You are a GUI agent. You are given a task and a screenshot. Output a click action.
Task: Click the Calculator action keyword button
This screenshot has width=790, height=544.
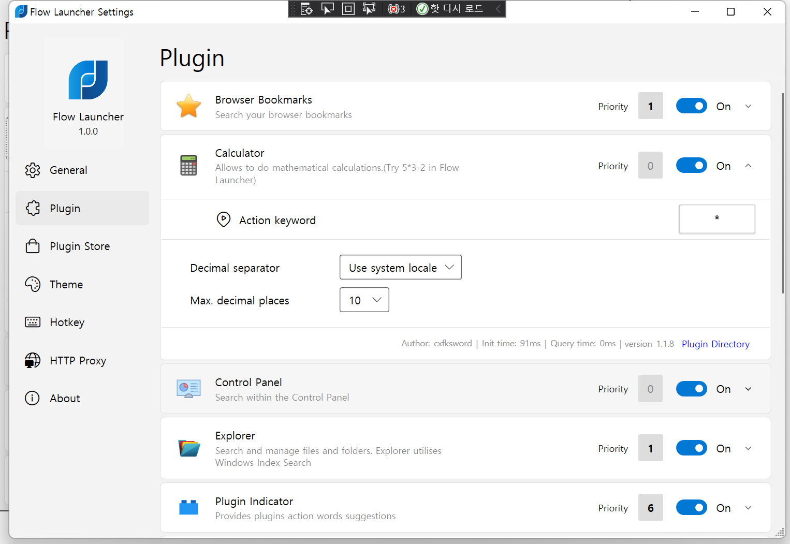tap(717, 219)
